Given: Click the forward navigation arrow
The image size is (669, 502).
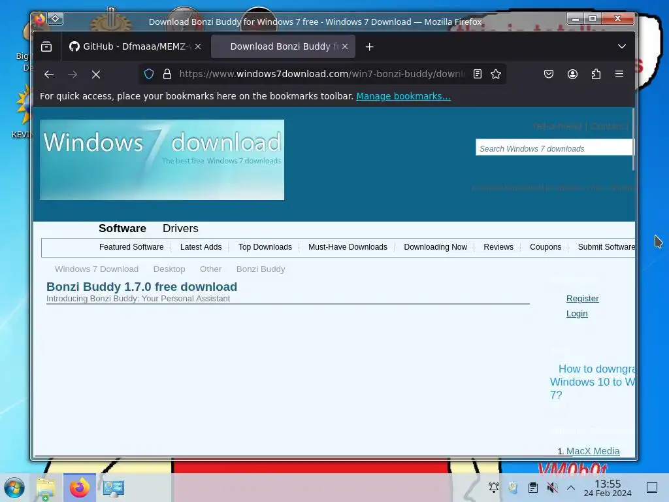Looking at the screenshot, I should [73, 75].
